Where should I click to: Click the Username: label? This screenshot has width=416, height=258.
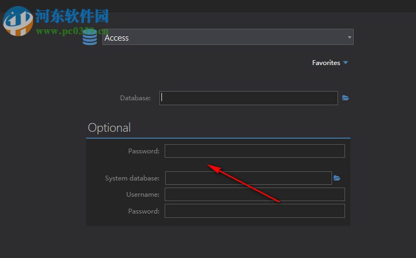tap(143, 195)
